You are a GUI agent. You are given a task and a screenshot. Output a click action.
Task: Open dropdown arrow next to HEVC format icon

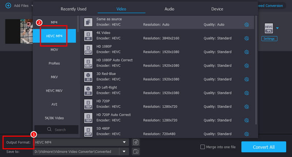tap(277, 28)
